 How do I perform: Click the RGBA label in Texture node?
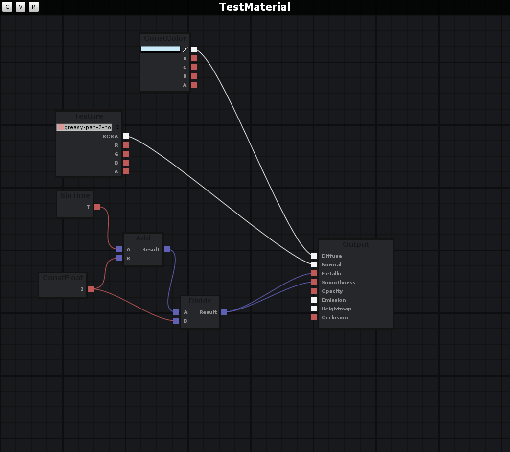click(x=110, y=136)
